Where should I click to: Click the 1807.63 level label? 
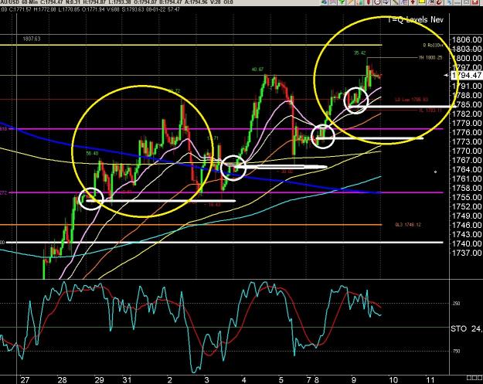[x=32, y=39]
